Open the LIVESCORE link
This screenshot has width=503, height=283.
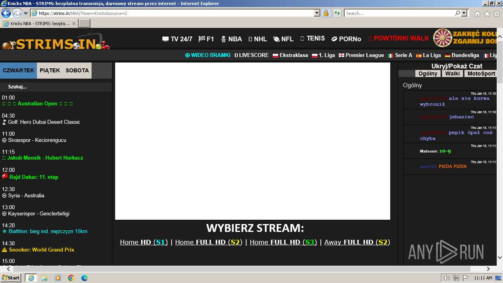coord(251,55)
